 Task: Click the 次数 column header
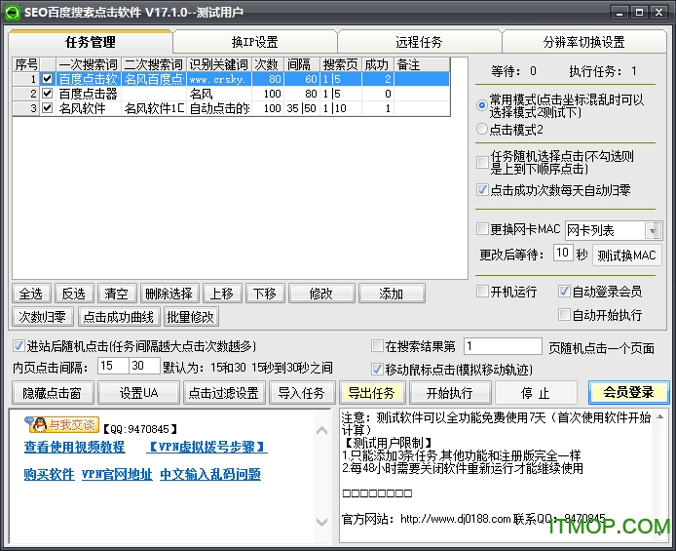tap(267, 64)
